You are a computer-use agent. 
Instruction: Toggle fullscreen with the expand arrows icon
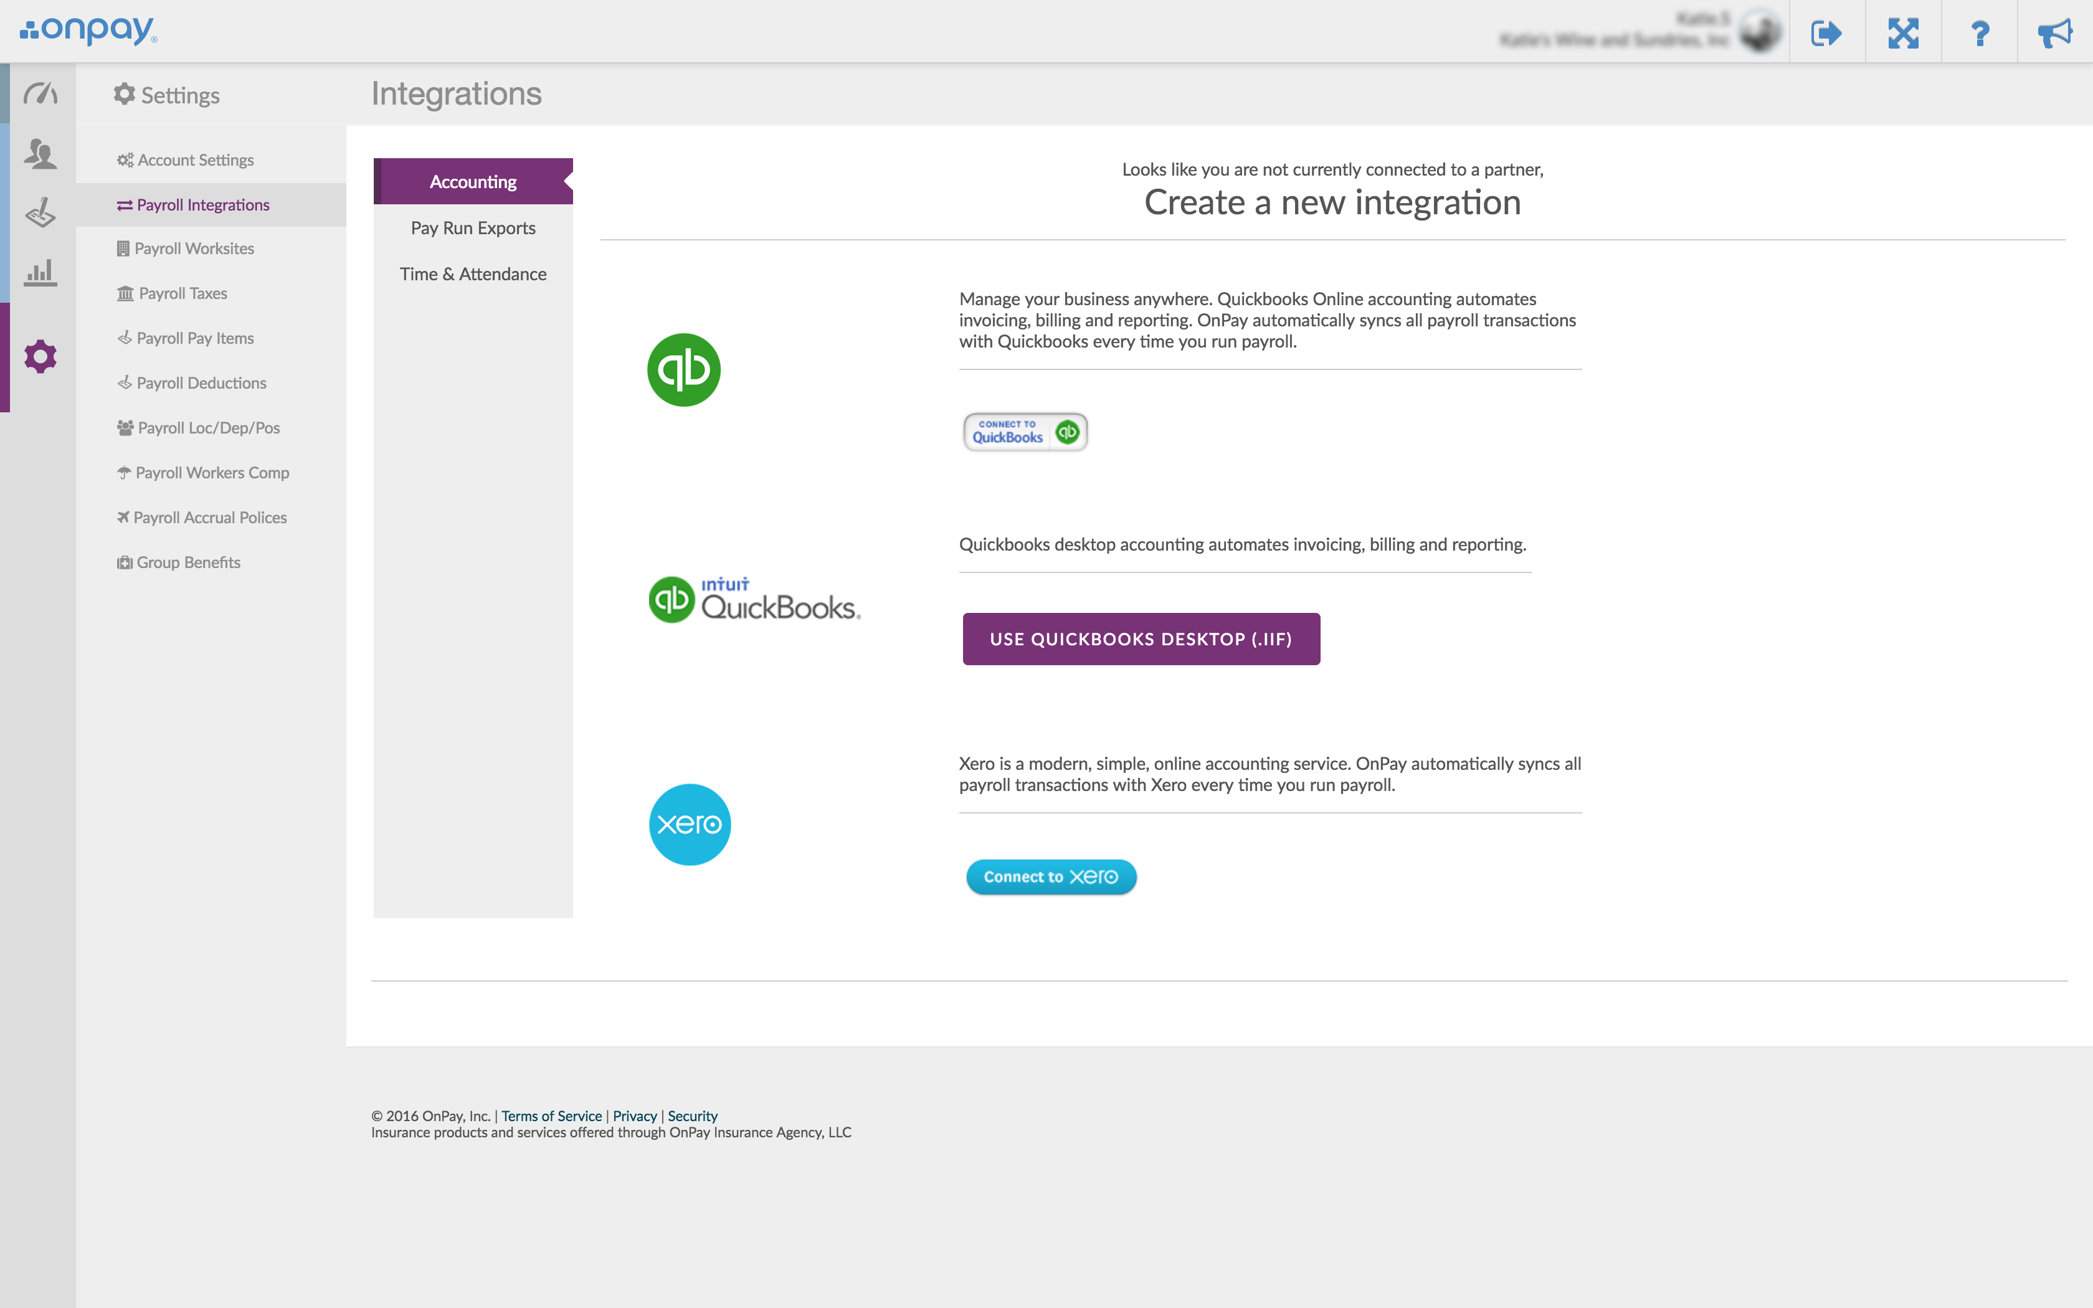click(x=1903, y=33)
